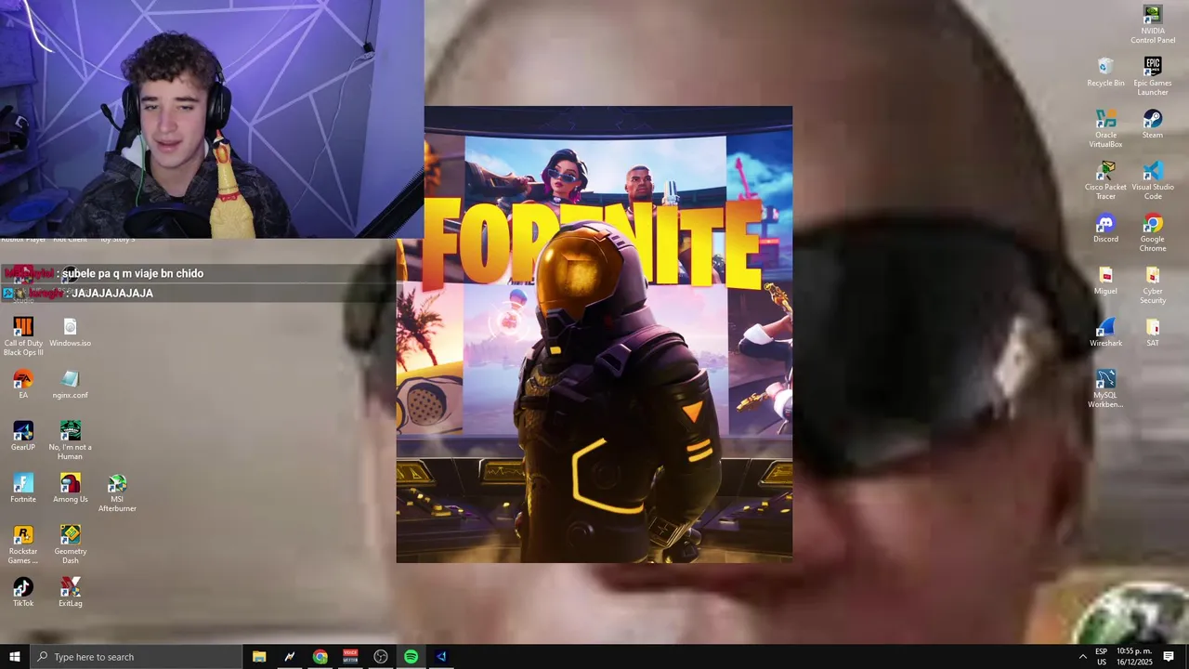Open the SAT folder icon
This screenshot has height=669, width=1189.
[1152, 333]
